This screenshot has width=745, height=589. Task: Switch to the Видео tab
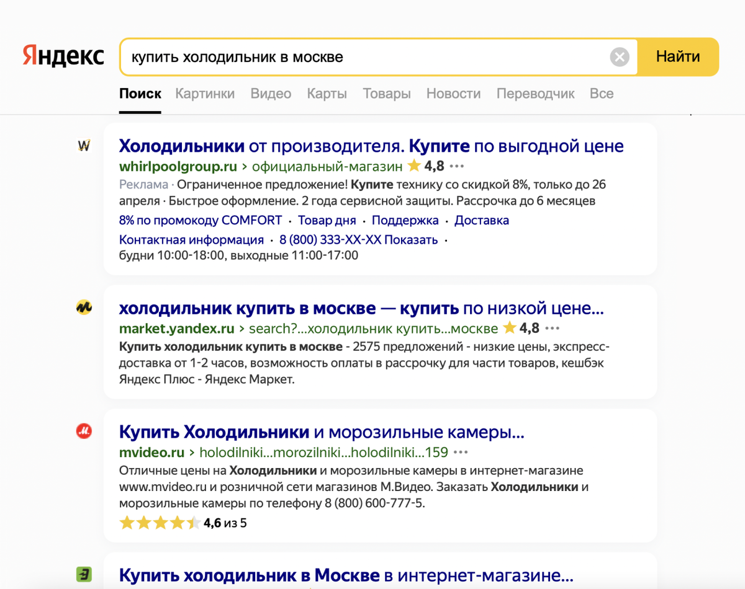point(271,93)
